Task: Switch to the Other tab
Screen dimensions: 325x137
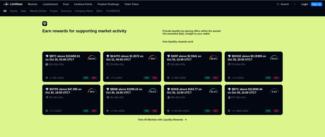Action: point(99,11)
